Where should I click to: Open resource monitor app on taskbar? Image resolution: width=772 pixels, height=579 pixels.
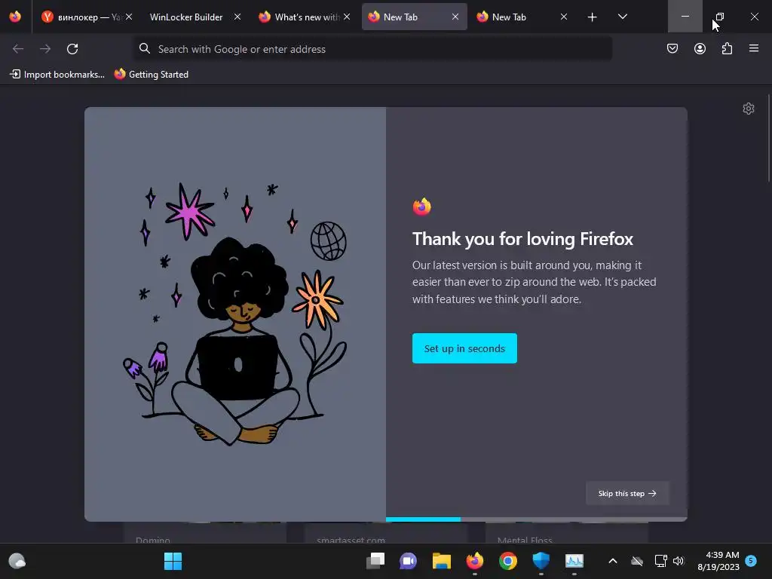click(x=574, y=561)
